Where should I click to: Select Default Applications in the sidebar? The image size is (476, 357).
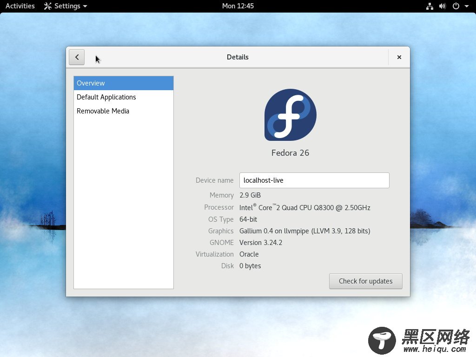[x=124, y=97]
